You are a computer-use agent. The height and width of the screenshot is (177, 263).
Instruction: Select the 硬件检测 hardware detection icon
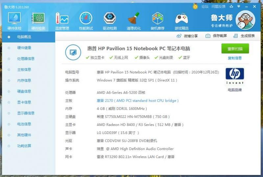38,21
